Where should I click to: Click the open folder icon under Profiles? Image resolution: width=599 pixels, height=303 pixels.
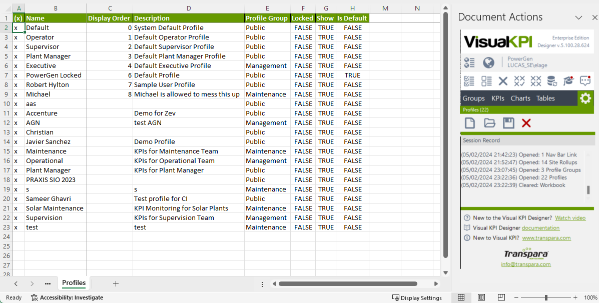489,123
